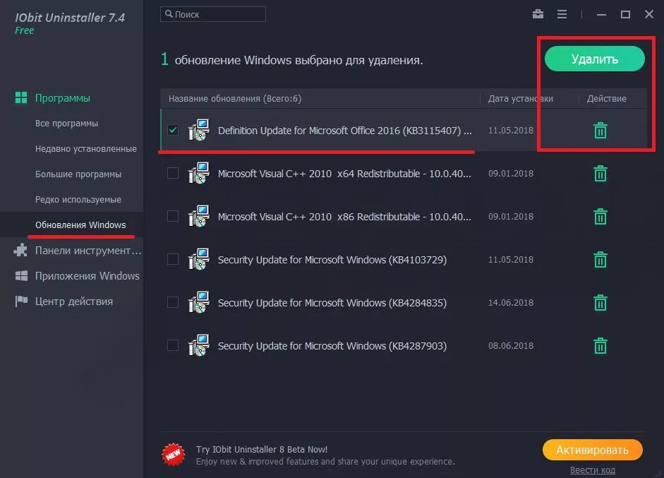Select Все программы in sidebar
This screenshot has height=478, width=664.
(66, 124)
